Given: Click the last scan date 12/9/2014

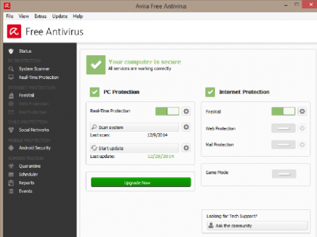Looking at the screenshot, I should pyautogui.click(x=157, y=135).
